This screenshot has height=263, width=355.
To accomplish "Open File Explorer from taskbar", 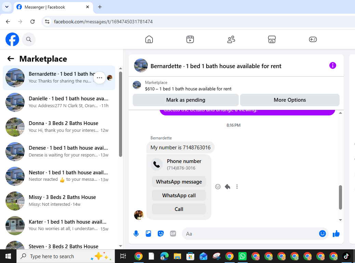I will 177,256.
